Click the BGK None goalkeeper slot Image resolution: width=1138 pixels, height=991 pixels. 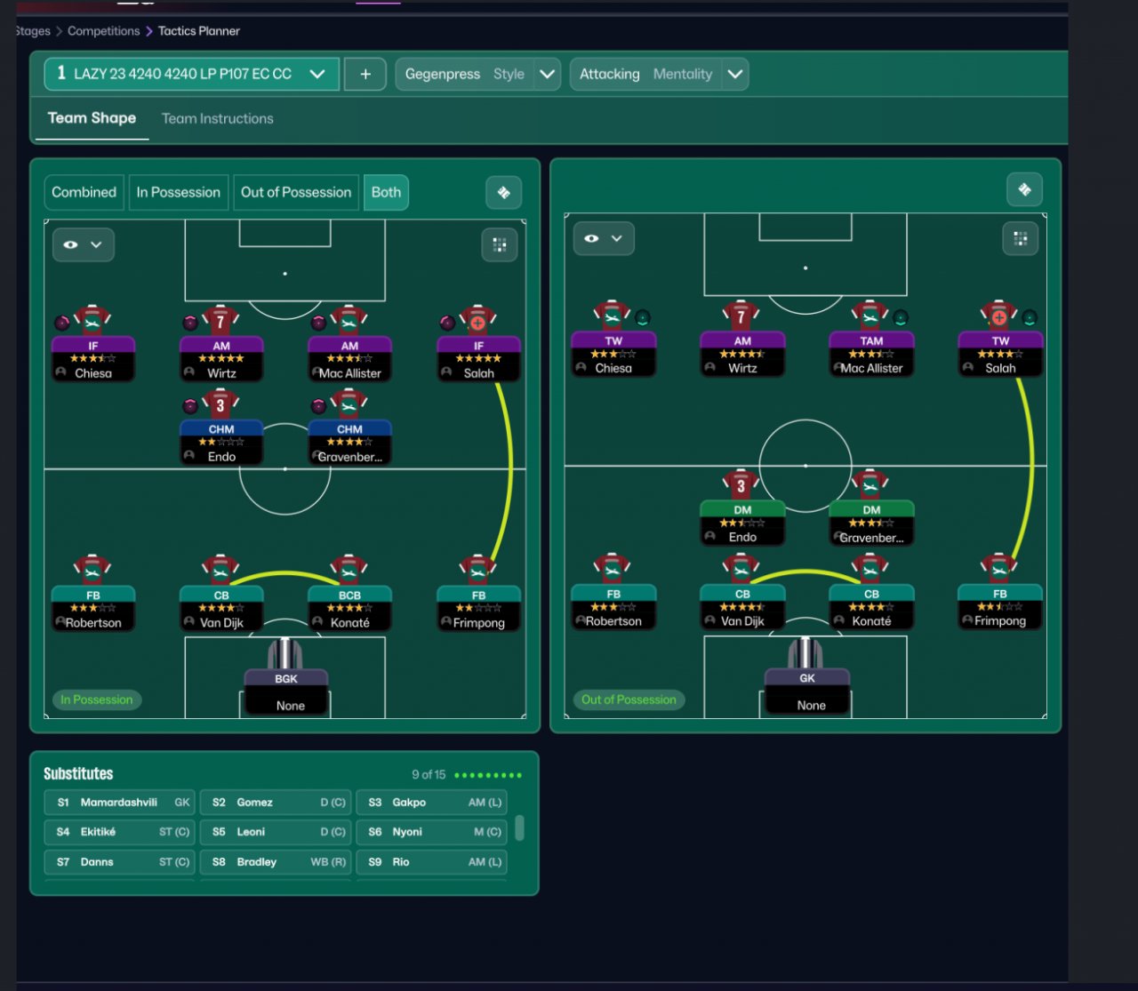tap(286, 693)
